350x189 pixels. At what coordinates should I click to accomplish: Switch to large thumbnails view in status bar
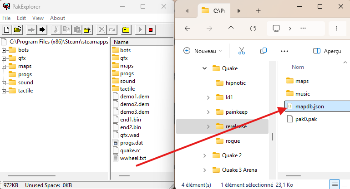tap(344, 184)
